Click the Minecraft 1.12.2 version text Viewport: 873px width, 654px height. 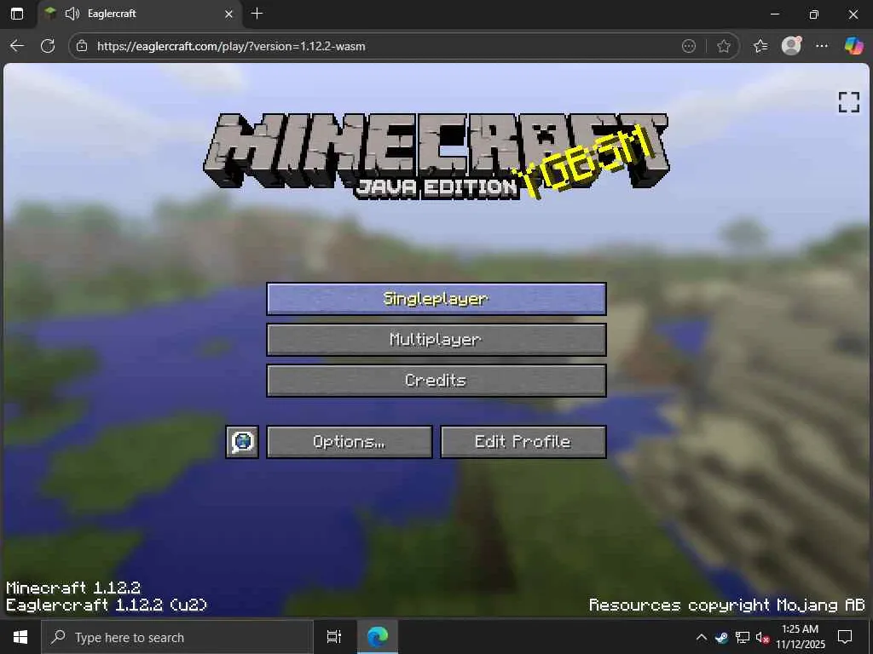tap(73, 588)
